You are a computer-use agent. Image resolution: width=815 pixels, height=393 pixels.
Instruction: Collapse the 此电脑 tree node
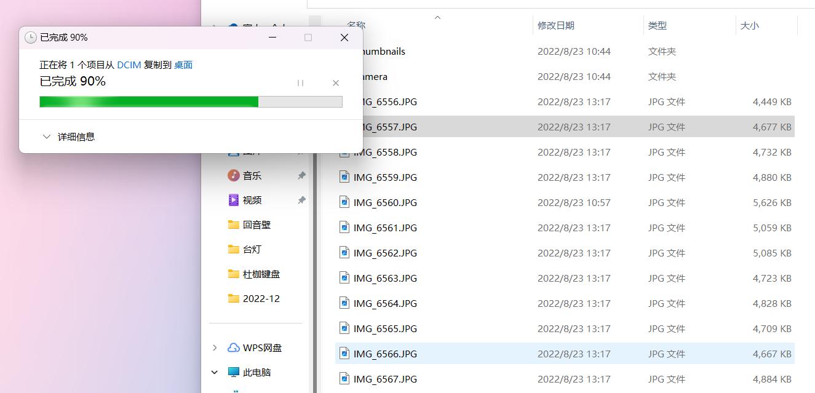[x=215, y=372]
